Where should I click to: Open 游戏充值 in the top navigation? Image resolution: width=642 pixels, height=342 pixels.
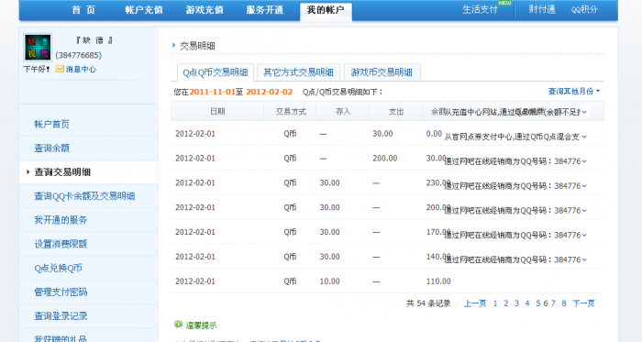pyautogui.click(x=205, y=10)
